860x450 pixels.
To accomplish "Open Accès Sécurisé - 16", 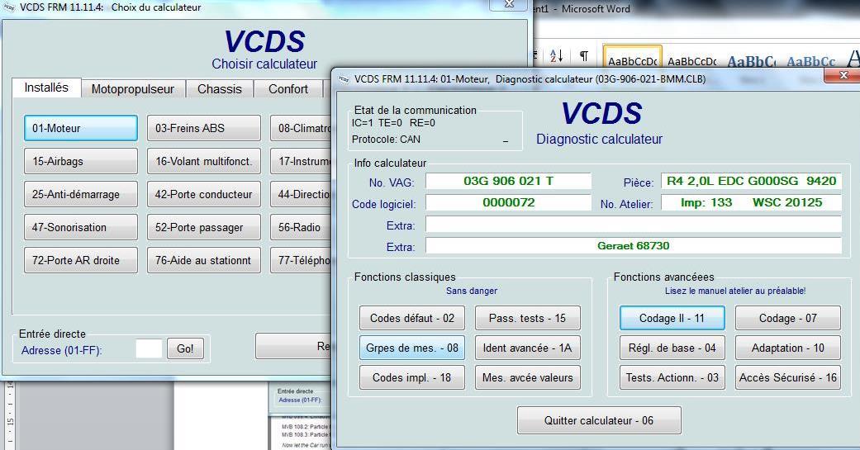I will [x=787, y=377].
